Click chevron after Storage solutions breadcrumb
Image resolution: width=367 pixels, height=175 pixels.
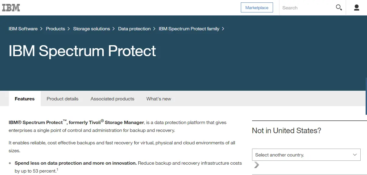click(114, 29)
